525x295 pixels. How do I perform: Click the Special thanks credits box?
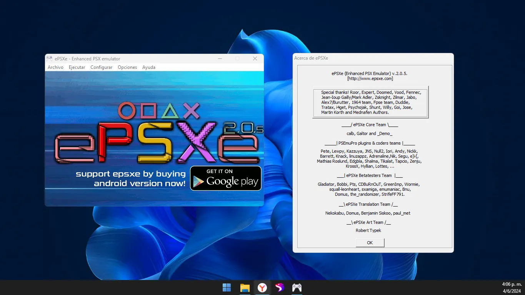tap(370, 102)
